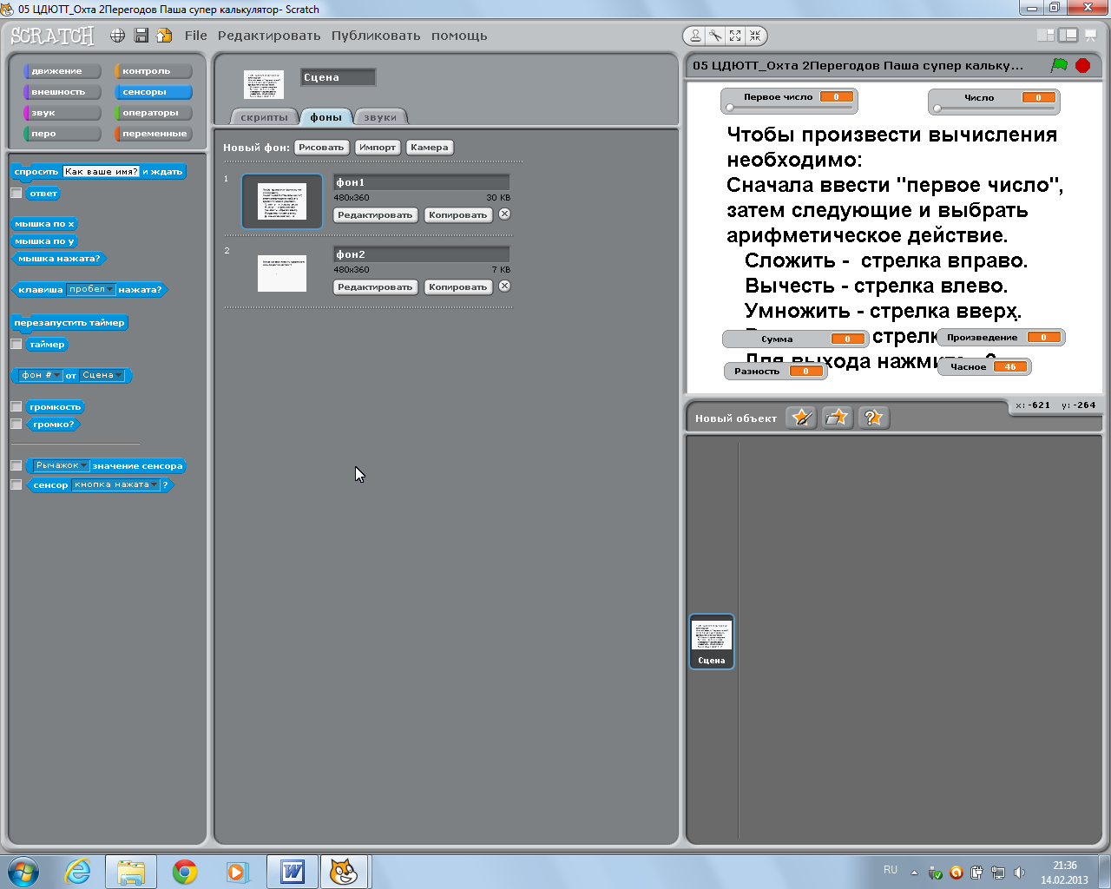The image size is (1111, 889).
Task: Switch to small stage view
Action: (x=1046, y=36)
